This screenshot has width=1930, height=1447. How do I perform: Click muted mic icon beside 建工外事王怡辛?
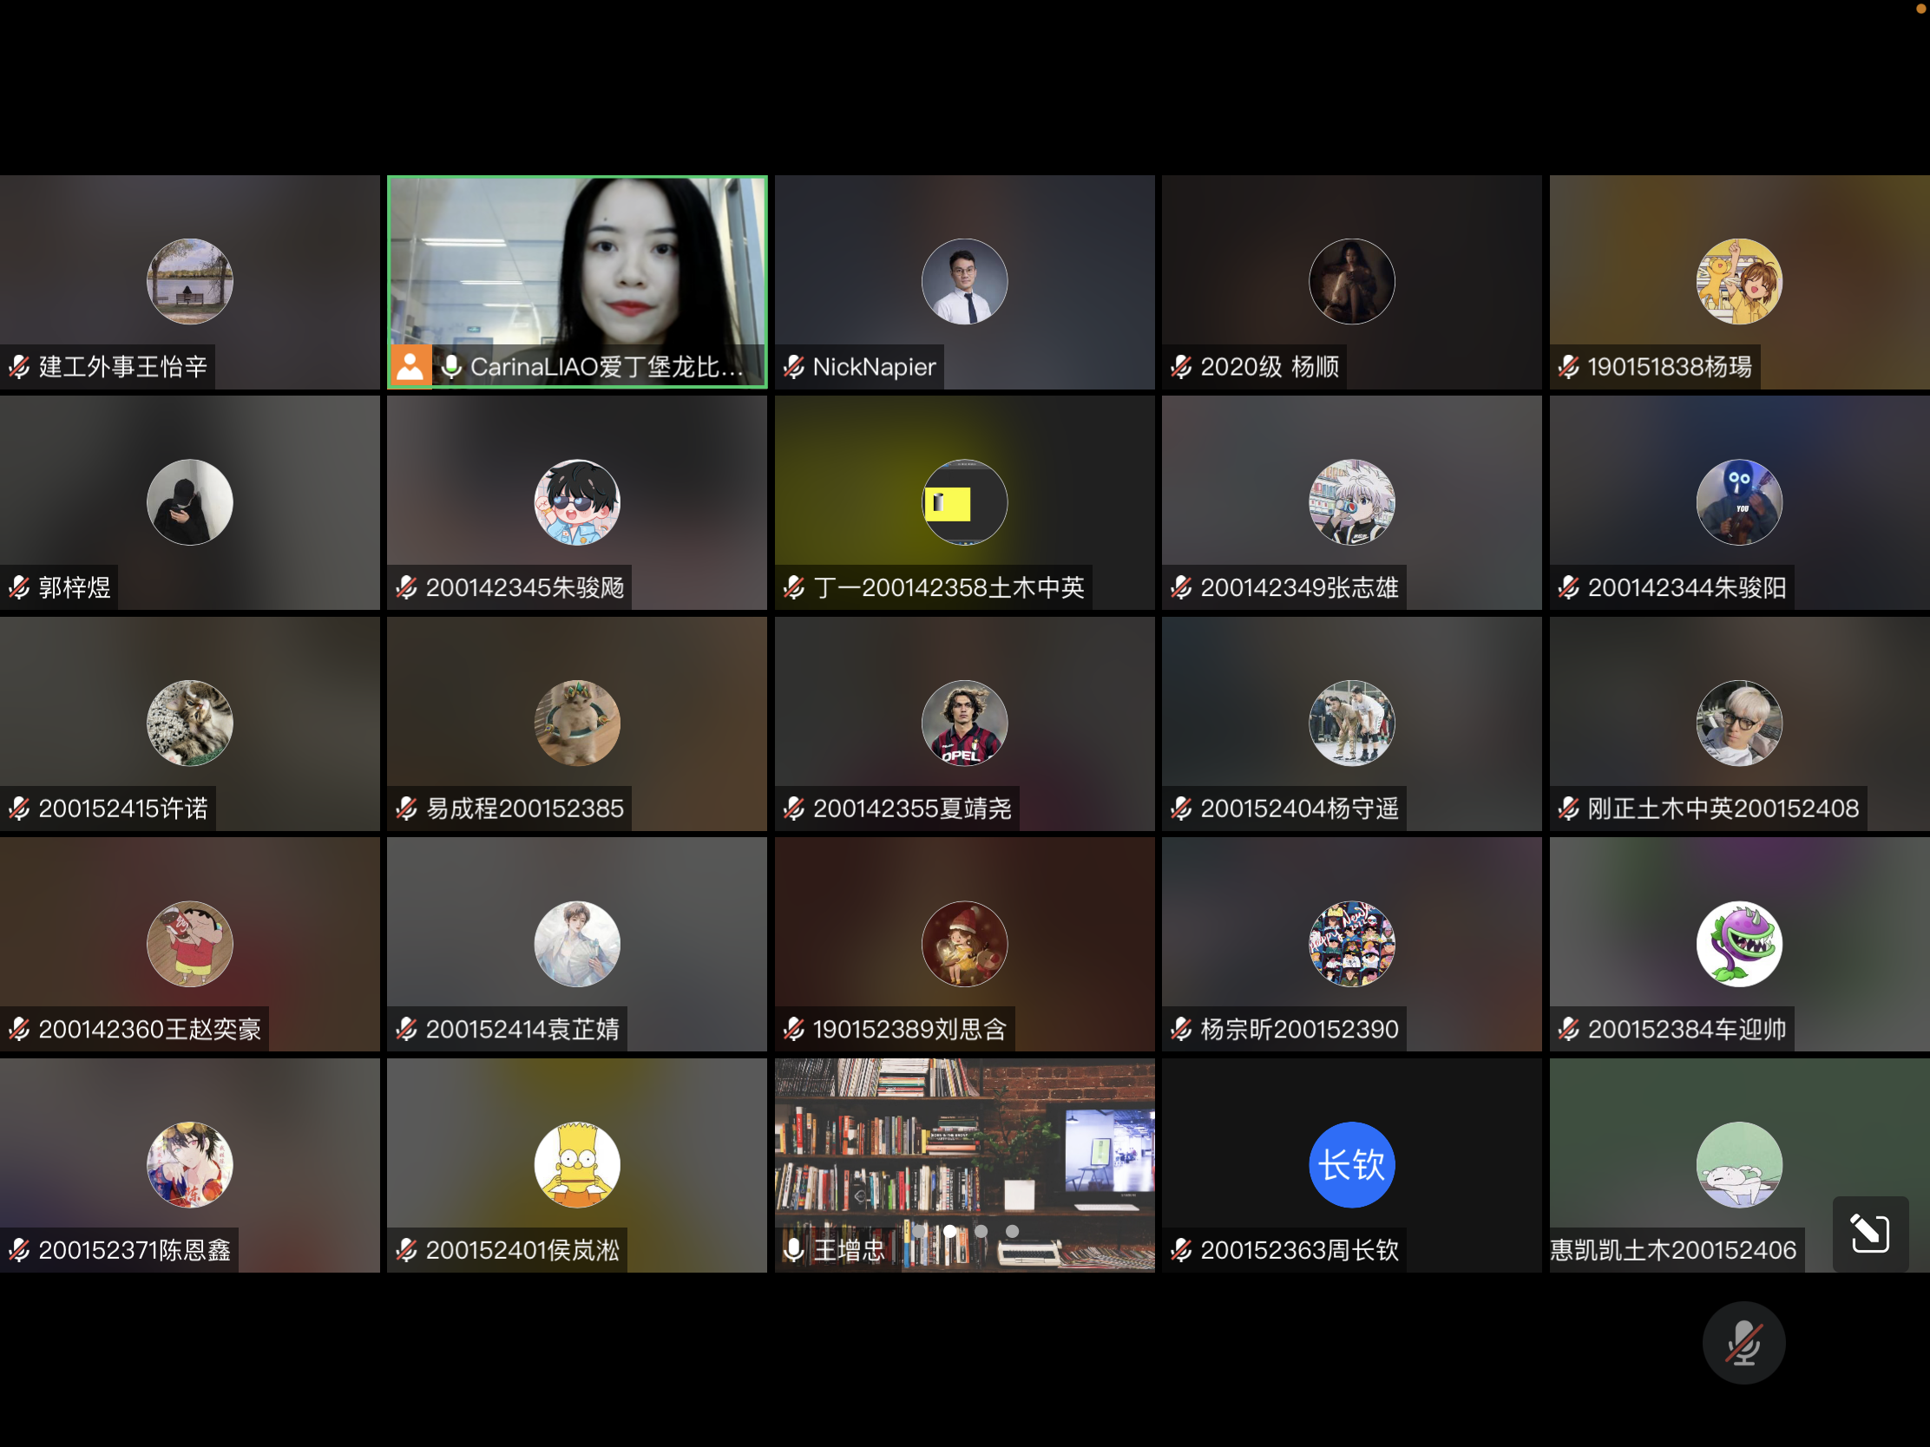pyautogui.click(x=19, y=367)
